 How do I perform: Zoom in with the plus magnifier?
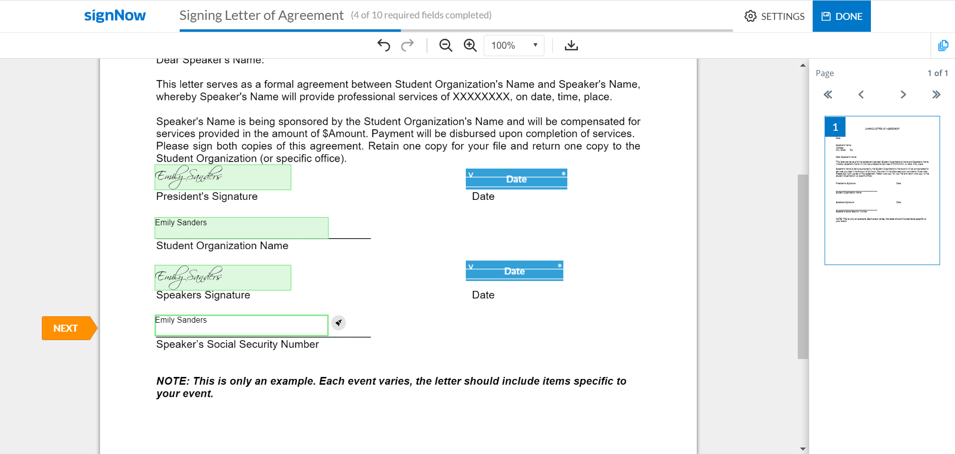coord(470,45)
